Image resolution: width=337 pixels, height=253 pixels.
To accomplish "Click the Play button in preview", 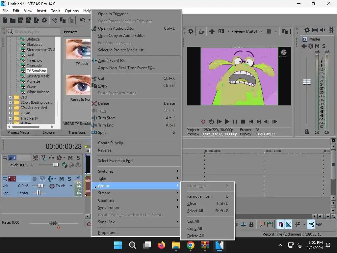I will [x=227, y=122].
